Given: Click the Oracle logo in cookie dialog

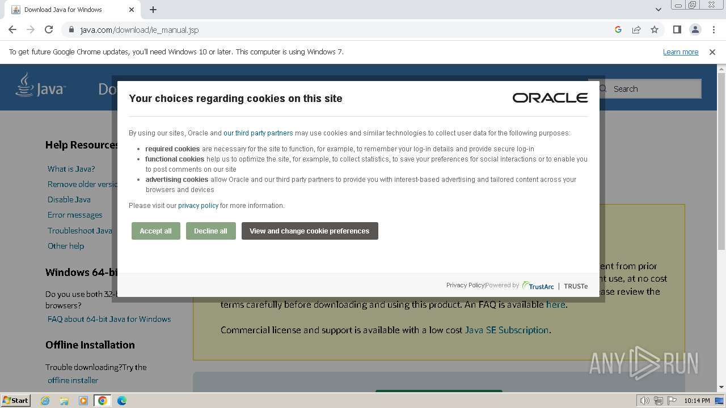Looking at the screenshot, I should click(x=550, y=98).
